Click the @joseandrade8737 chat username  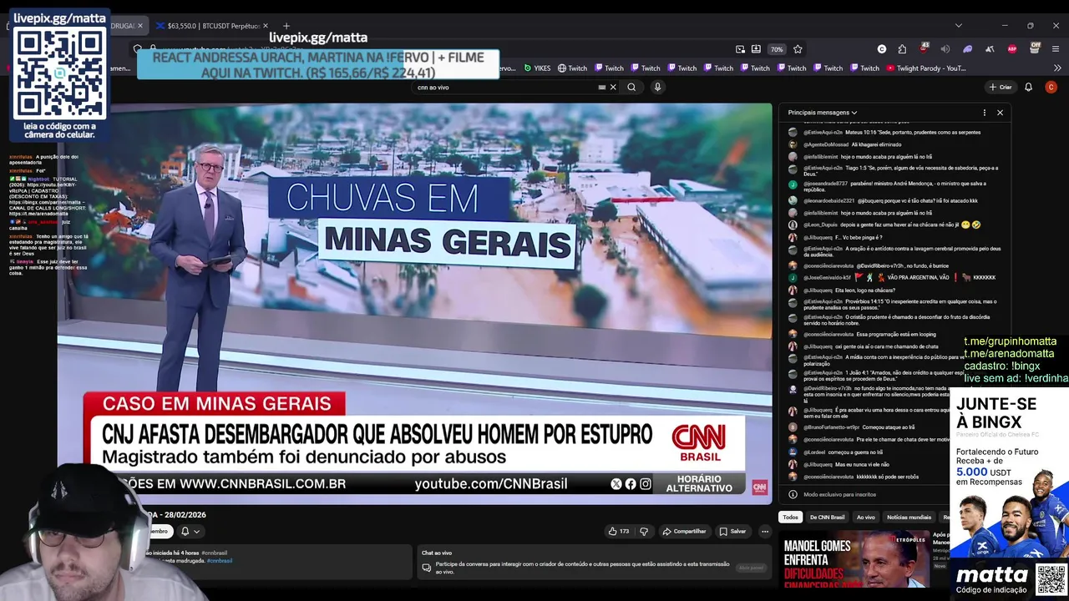[x=826, y=184]
